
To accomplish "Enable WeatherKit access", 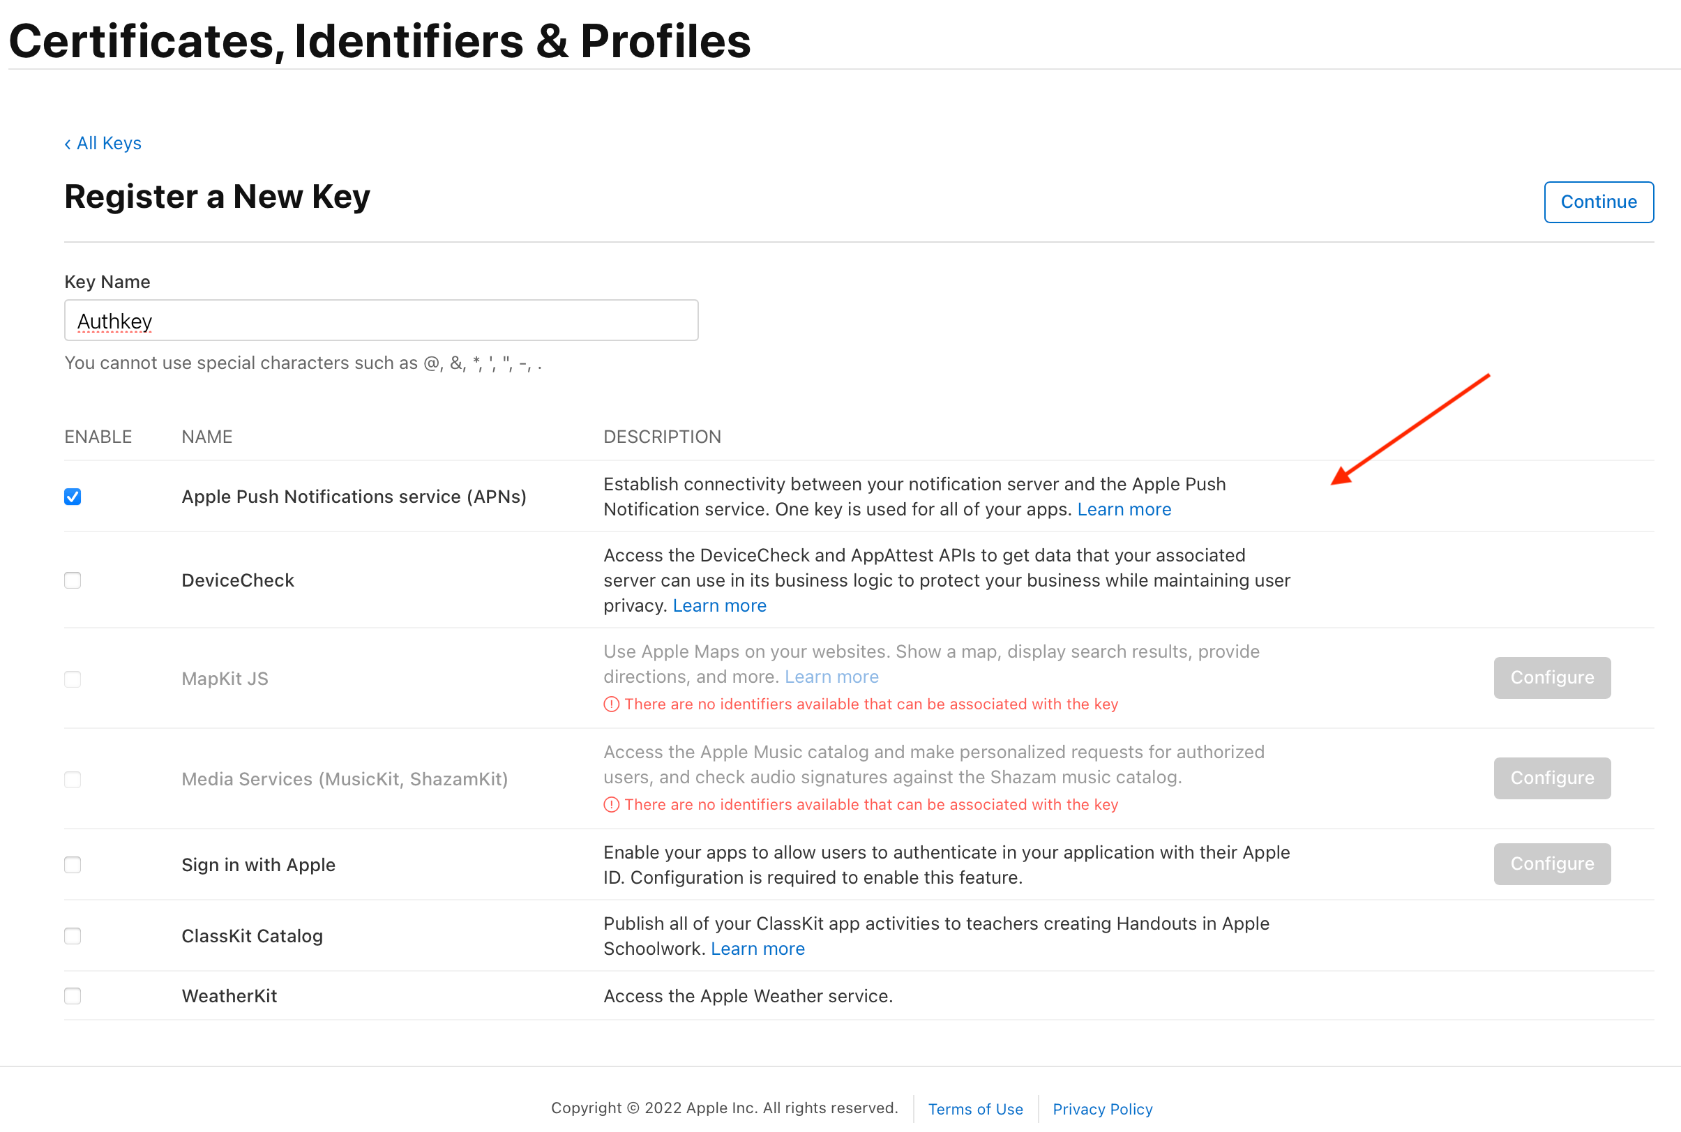I will [x=72, y=995].
